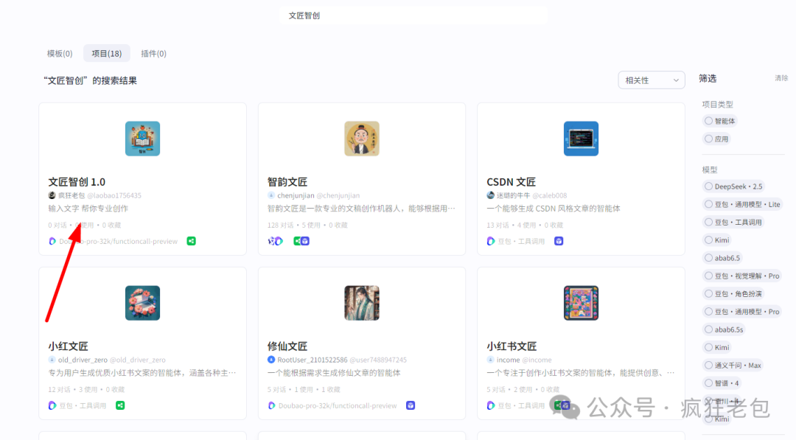Clear filters with the 清除 button

[781, 78]
